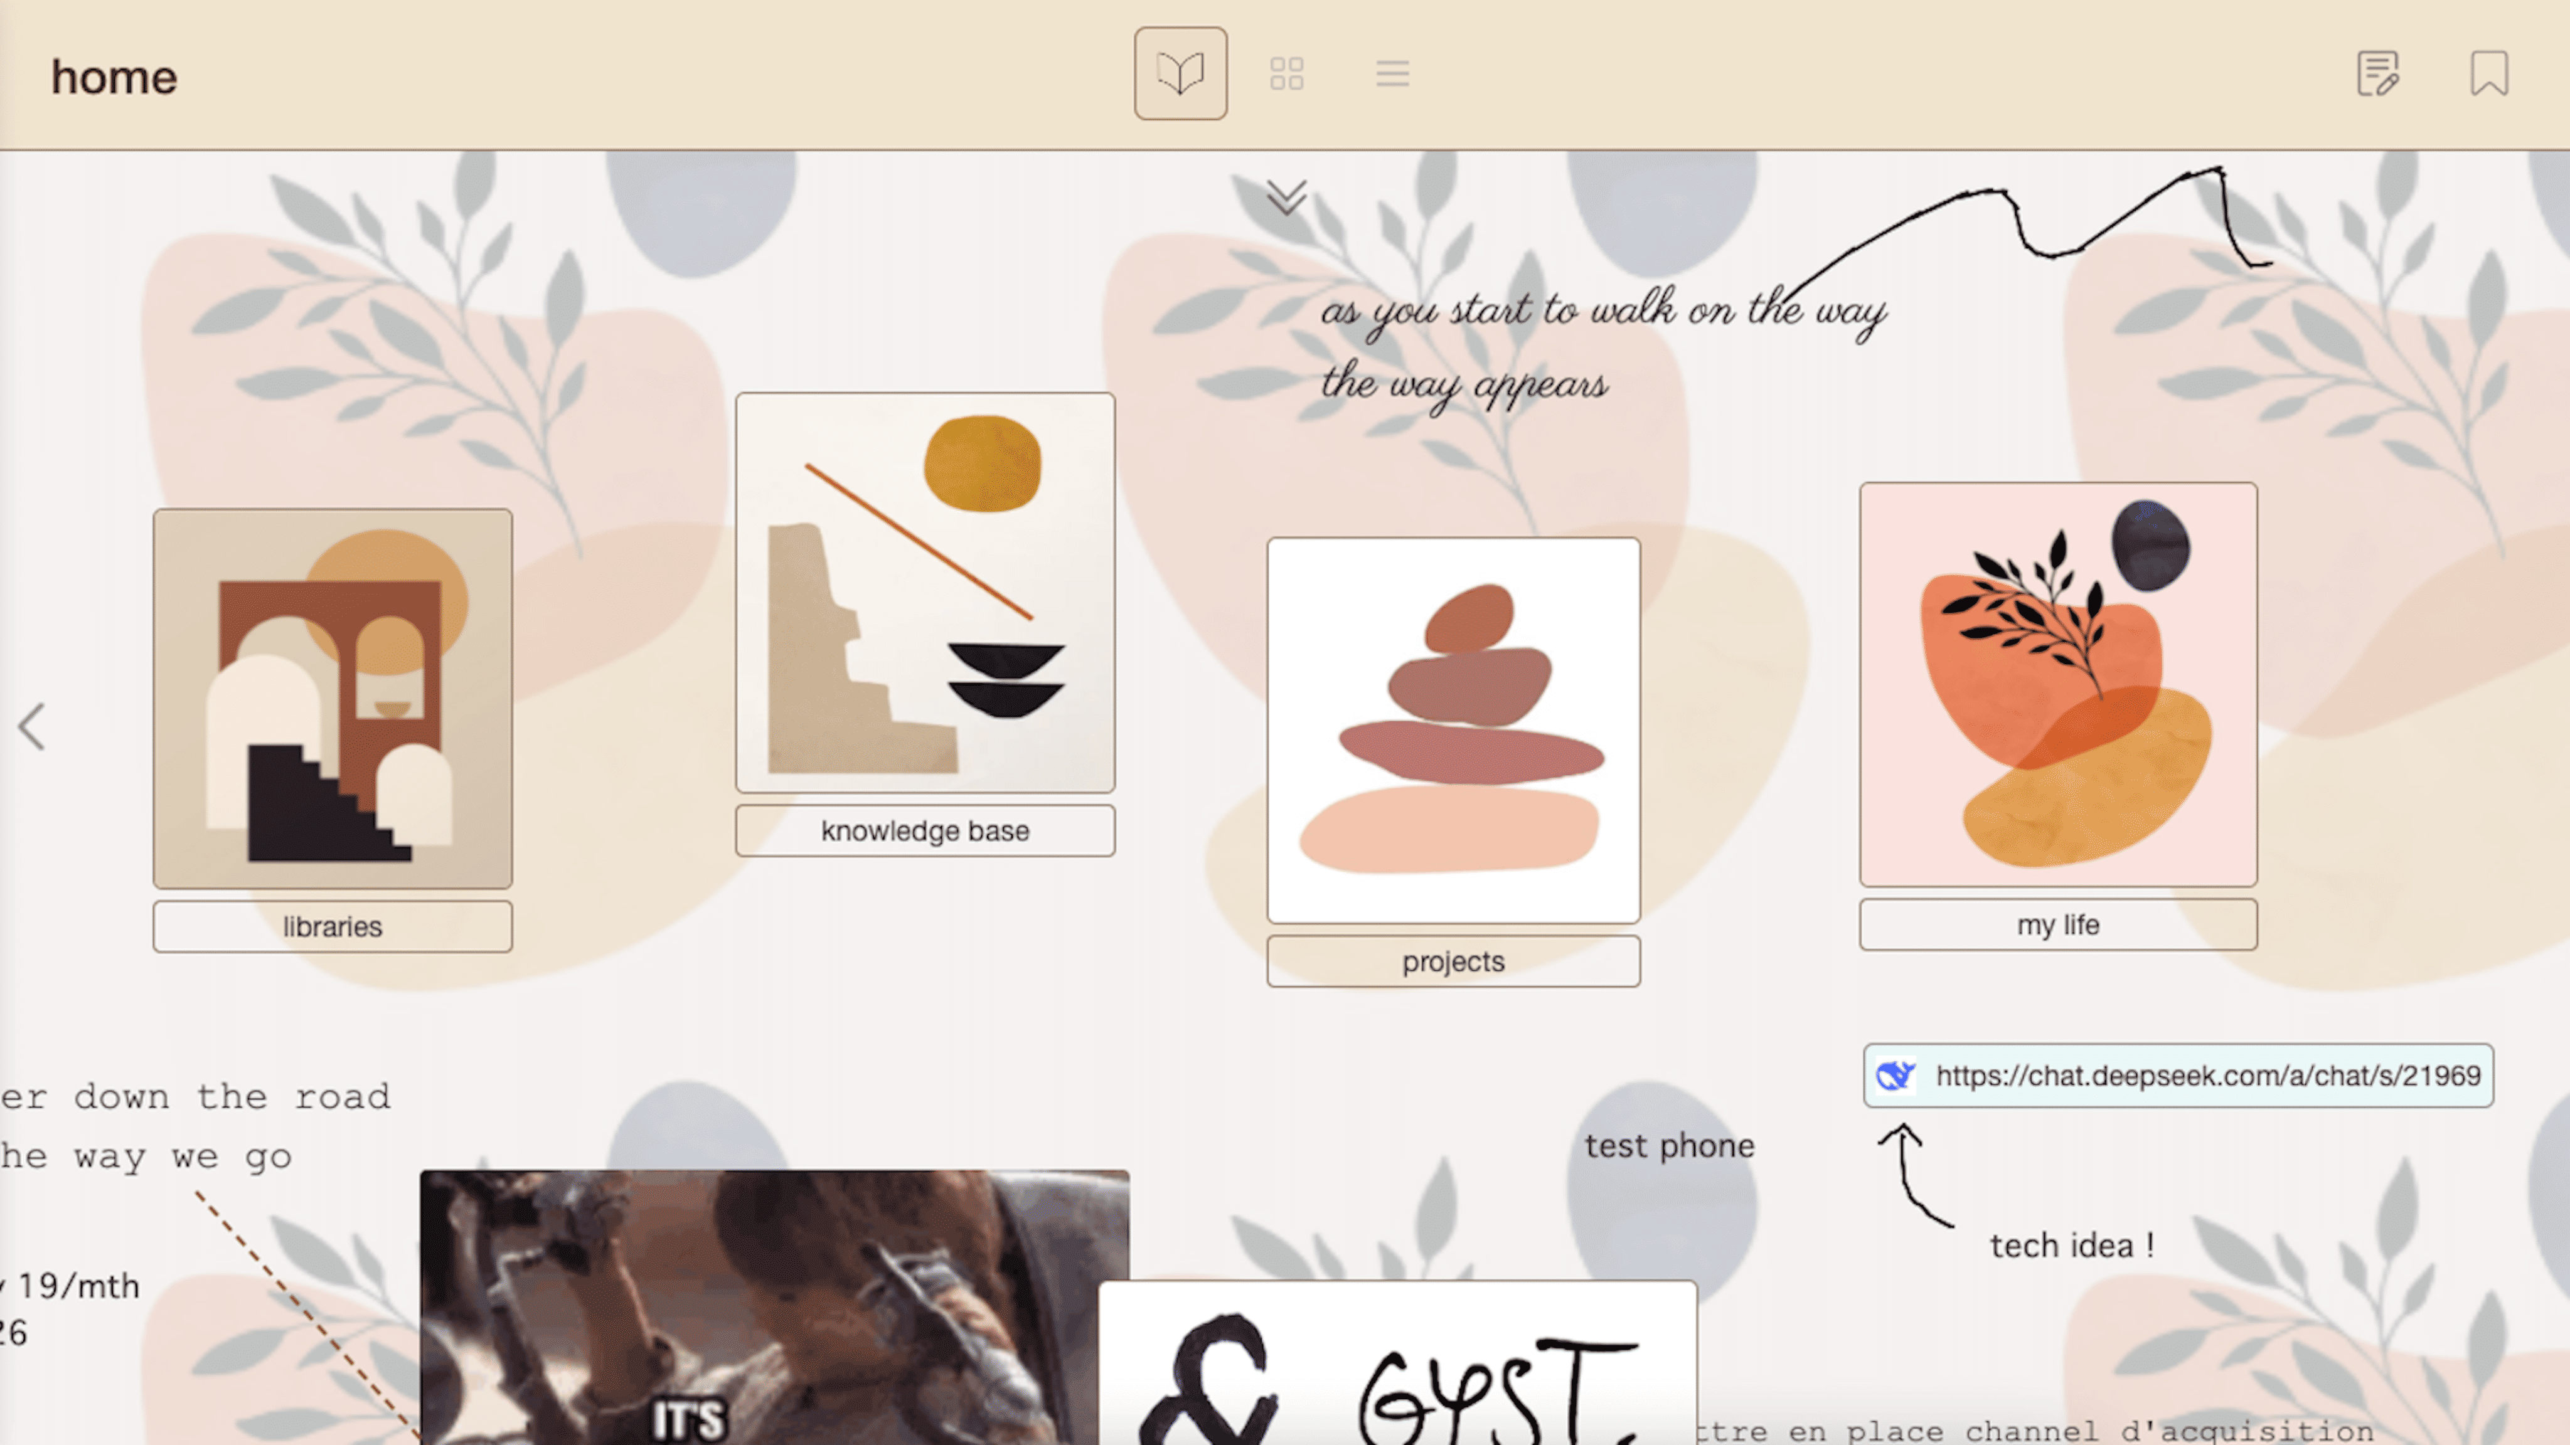Image resolution: width=2570 pixels, height=1445 pixels.
Task: Expand the double chevron down arrow
Action: pos(1286,196)
